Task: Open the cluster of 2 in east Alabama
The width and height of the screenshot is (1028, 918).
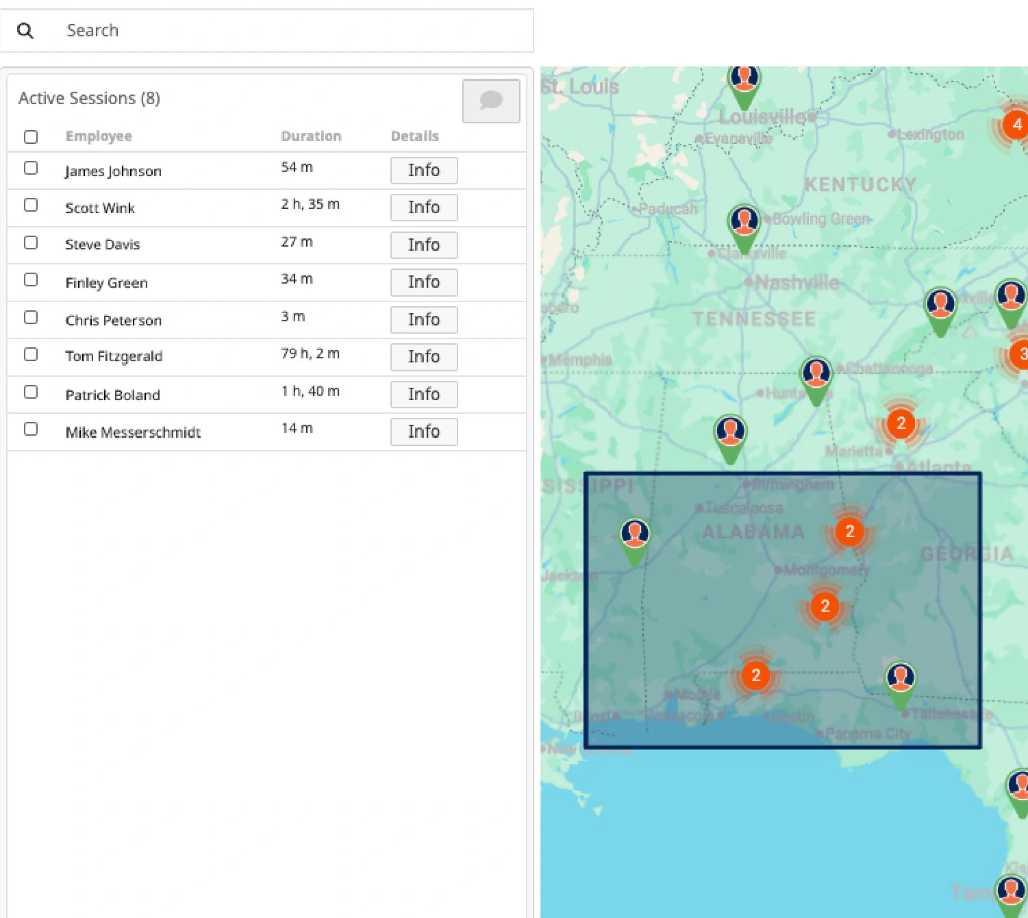Action: [849, 532]
